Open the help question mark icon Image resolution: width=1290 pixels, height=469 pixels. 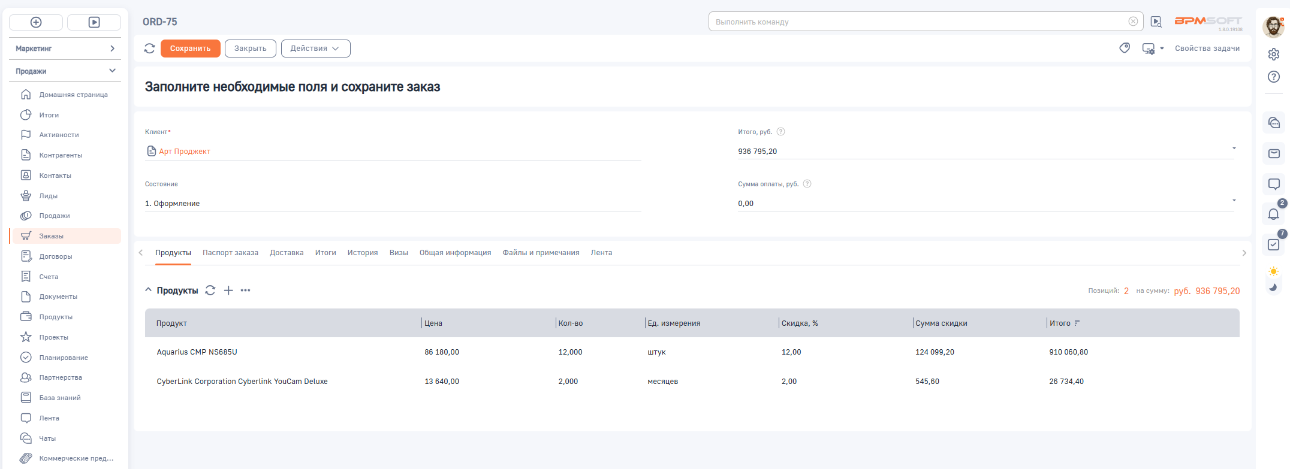pyautogui.click(x=1274, y=77)
